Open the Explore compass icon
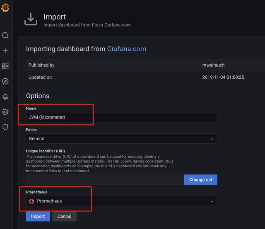 5,81
